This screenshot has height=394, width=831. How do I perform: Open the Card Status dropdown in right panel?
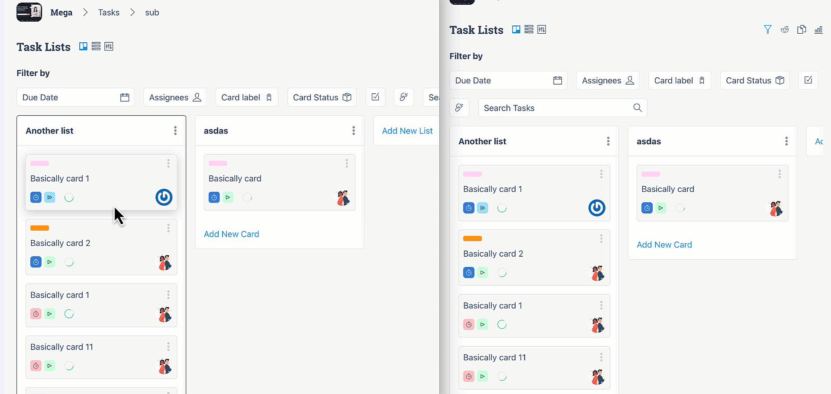pos(755,80)
